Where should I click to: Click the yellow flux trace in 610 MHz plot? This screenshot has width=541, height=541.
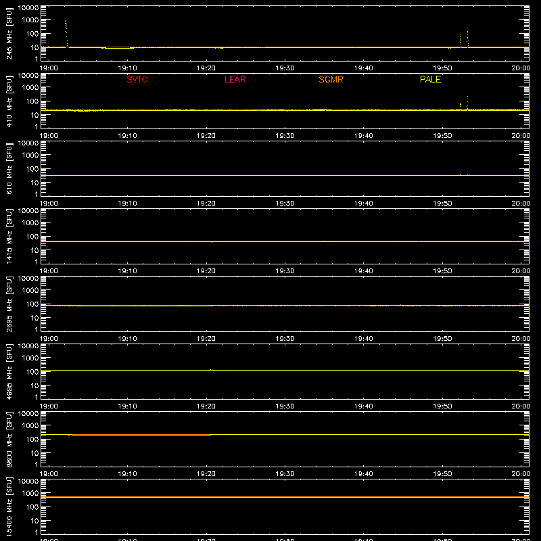pyautogui.click(x=285, y=176)
